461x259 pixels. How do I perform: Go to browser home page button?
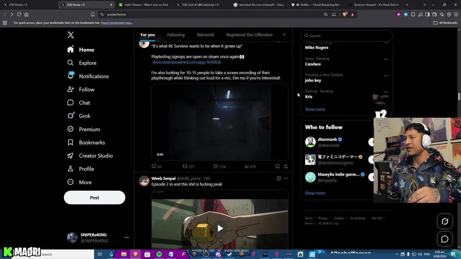pyautogui.click(x=26, y=14)
